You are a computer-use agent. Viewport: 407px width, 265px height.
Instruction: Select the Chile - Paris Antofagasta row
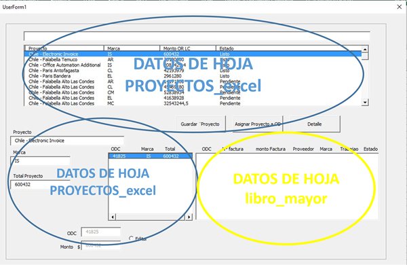[x=193, y=71]
